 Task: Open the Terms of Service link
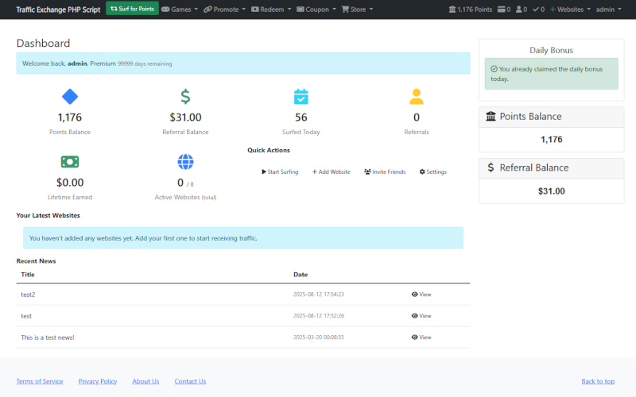40,381
